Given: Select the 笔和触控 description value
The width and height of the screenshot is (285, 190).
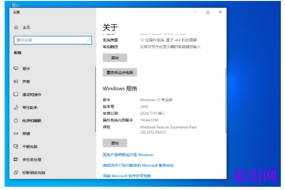Looking at the screenshot, I should coord(170,47).
